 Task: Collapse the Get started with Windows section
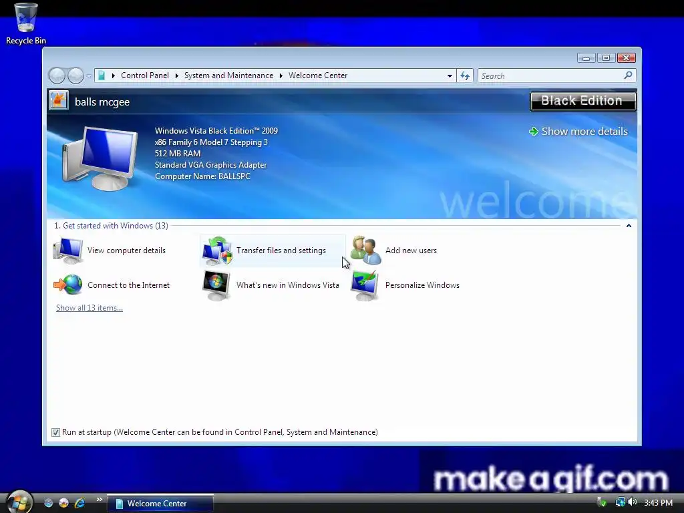(629, 226)
